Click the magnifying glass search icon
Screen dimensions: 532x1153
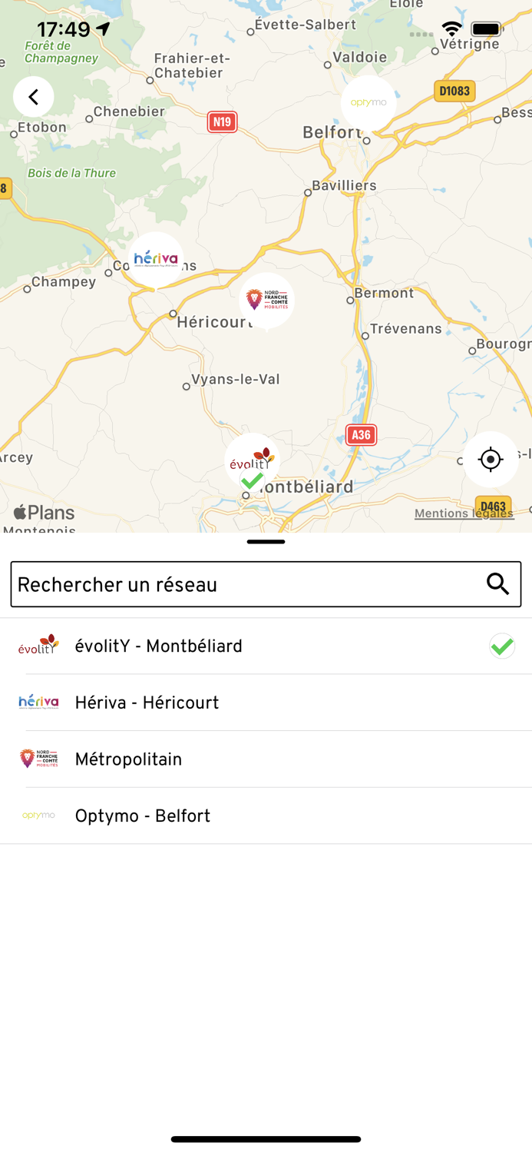(x=497, y=584)
